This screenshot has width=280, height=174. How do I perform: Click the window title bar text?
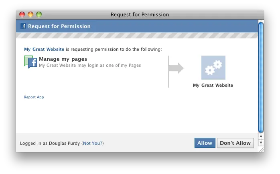[x=140, y=14]
